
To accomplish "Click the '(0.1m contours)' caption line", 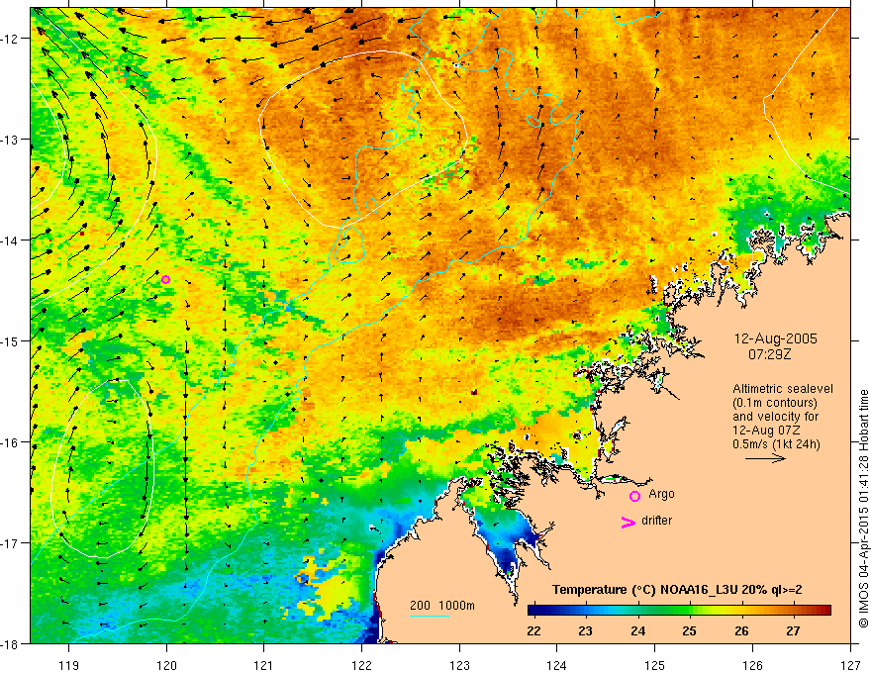I will pyautogui.click(x=775, y=403).
